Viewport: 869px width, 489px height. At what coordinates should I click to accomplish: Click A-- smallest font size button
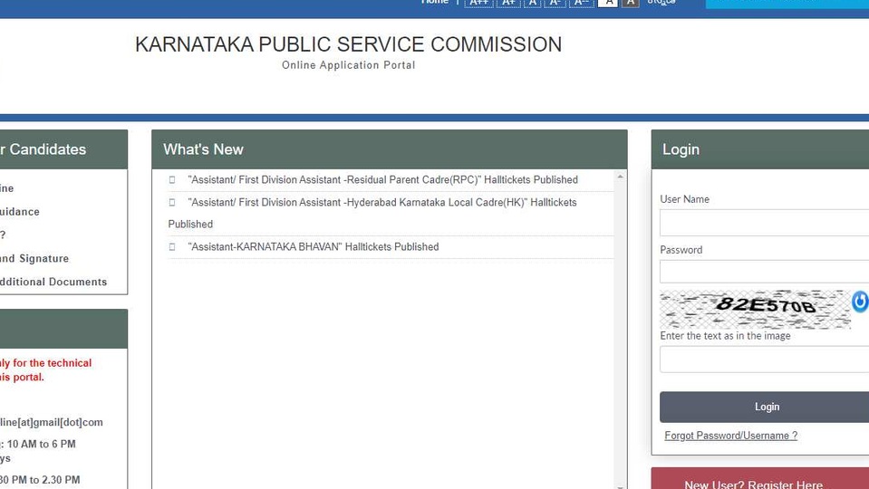(x=582, y=3)
